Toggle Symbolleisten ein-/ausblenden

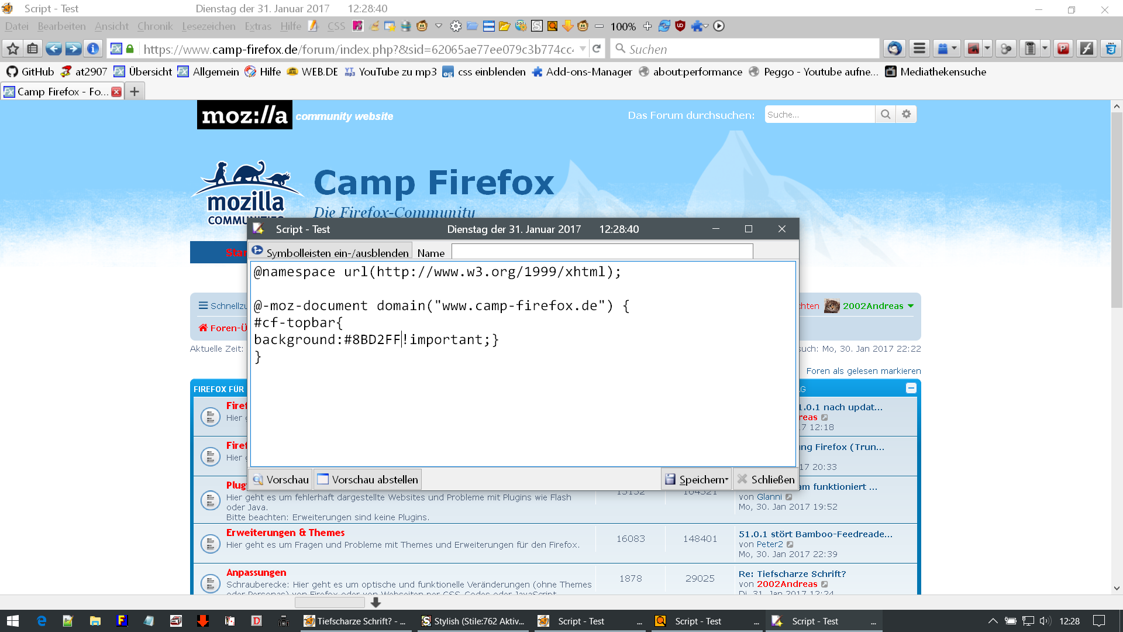pos(330,252)
